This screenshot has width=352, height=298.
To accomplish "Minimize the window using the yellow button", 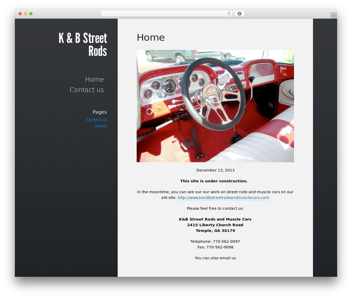I will [x=25, y=14].
